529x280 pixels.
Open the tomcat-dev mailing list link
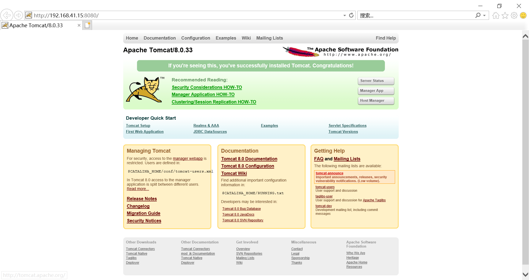[x=324, y=206]
